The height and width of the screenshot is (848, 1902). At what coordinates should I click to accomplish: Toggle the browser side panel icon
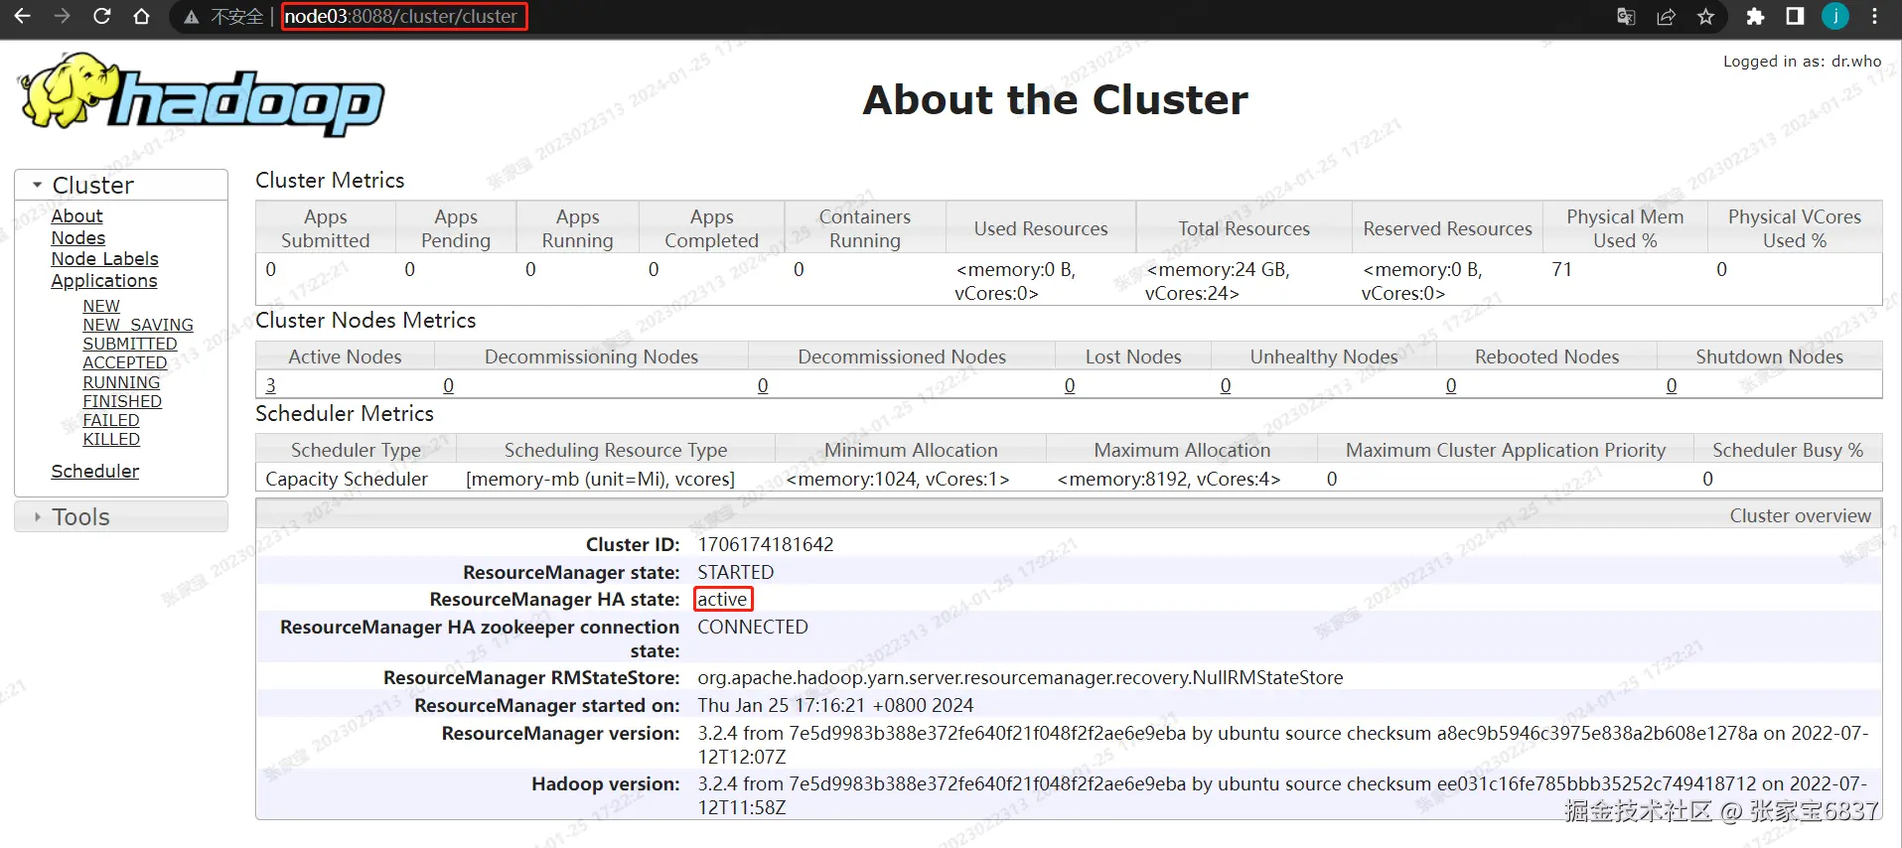(x=1795, y=16)
